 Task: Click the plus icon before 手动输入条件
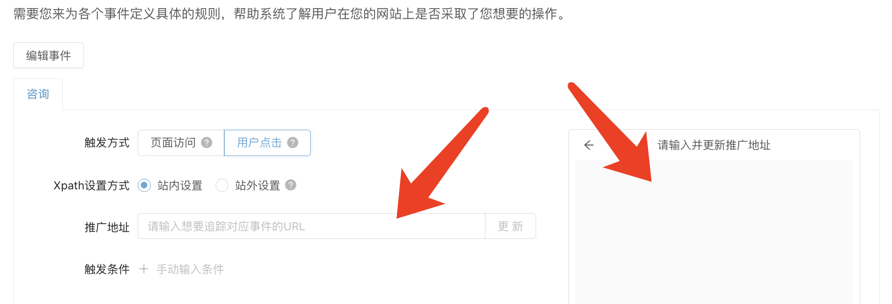point(144,269)
